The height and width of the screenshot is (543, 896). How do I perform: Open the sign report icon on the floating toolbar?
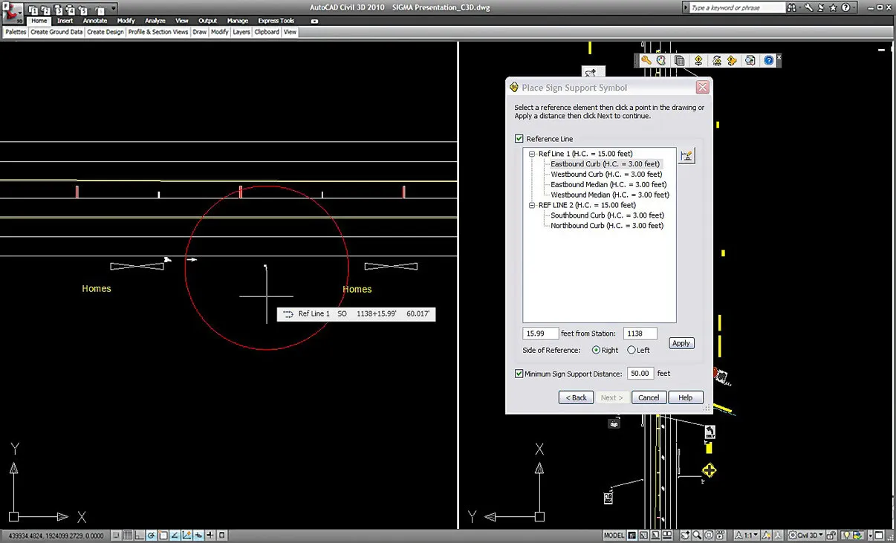pyautogui.click(x=749, y=60)
